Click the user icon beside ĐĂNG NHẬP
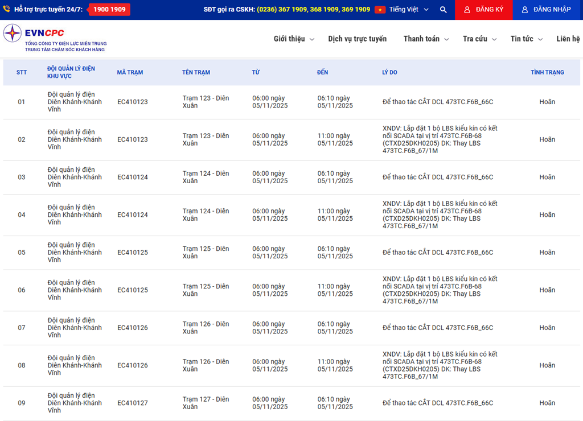This screenshot has width=583, height=421. click(524, 10)
